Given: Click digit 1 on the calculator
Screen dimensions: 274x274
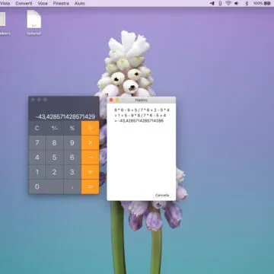Looking at the screenshot, I should click(37, 172).
